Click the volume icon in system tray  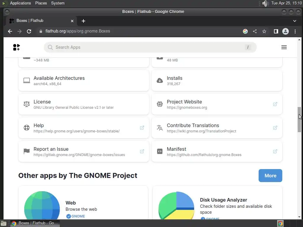[265, 3]
